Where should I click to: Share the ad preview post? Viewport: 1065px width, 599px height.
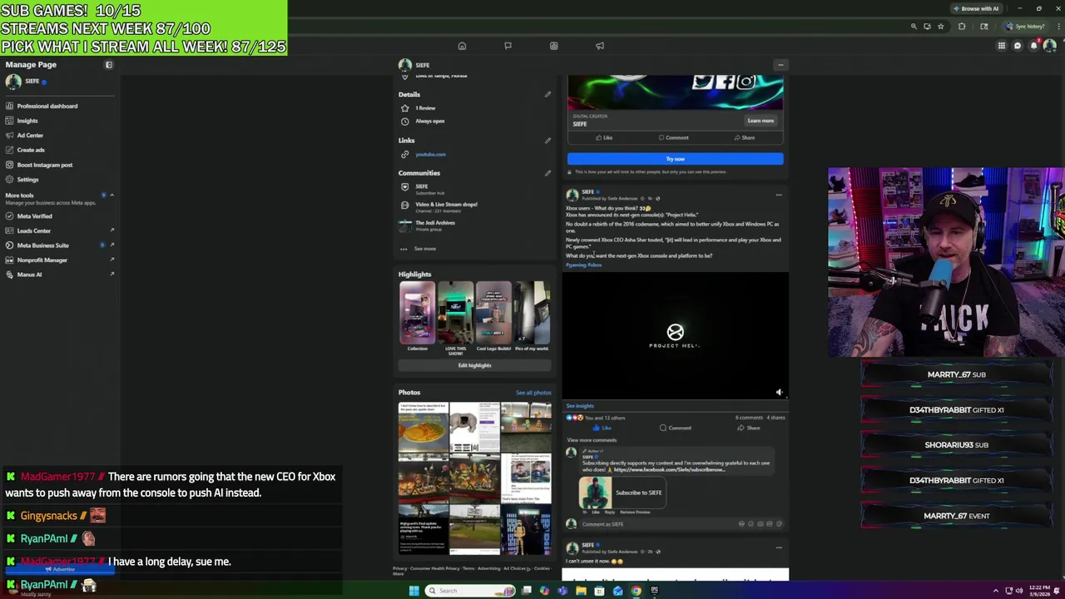pyautogui.click(x=744, y=138)
